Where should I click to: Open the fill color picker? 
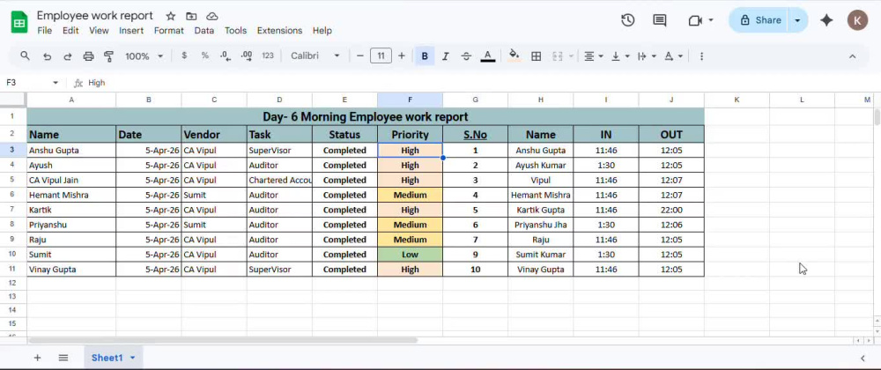[514, 55]
